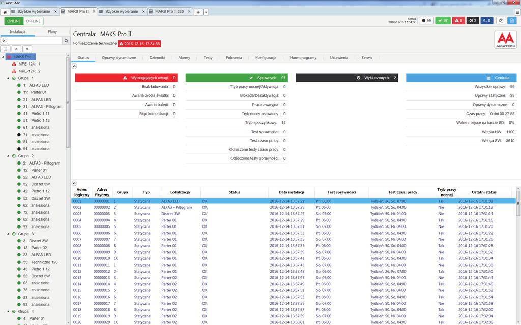The image size is (521, 325).
Task: Click the black disabled 2 counter
Action: pos(473,20)
